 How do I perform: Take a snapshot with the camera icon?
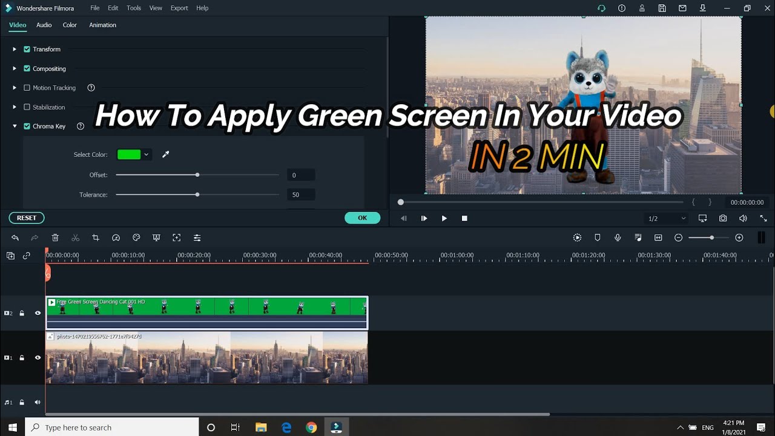point(723,218)
